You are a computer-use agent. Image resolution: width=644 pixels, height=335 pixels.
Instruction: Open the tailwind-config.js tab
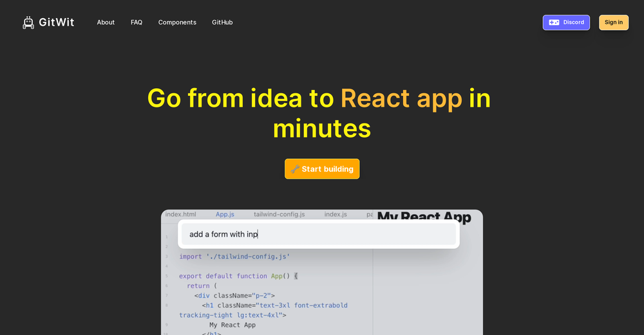[x=279, y=214]
